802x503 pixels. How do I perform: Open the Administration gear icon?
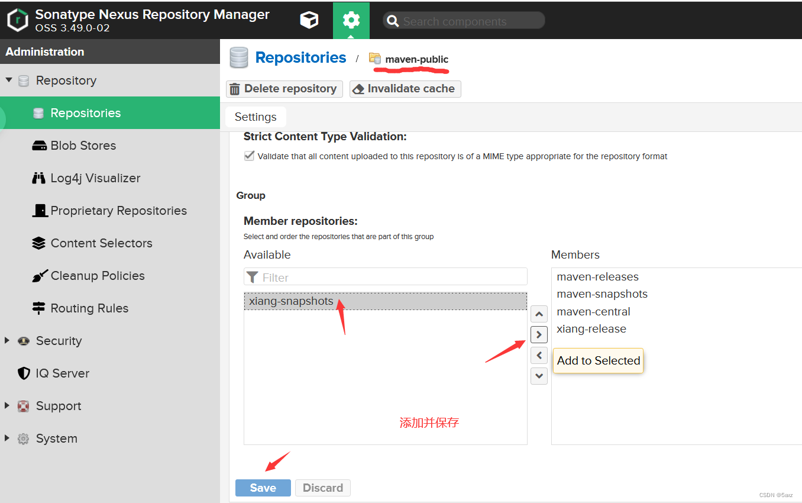tap(351, 21)
